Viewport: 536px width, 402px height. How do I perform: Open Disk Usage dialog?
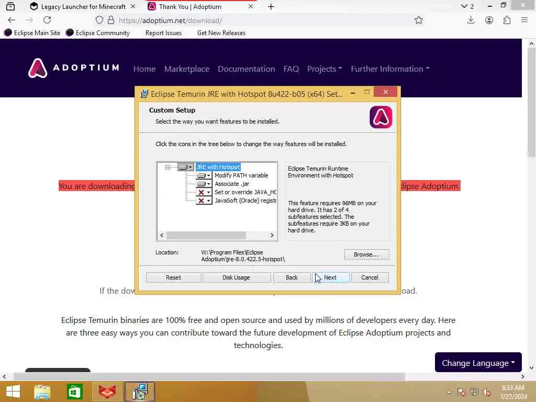coord(236,277)
